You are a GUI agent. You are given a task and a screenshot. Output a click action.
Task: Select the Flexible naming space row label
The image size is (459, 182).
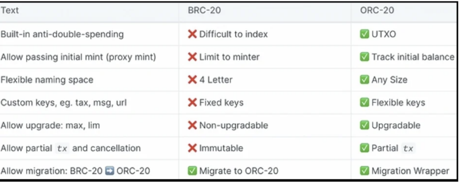pyautogui.click(x=47, y=80)
